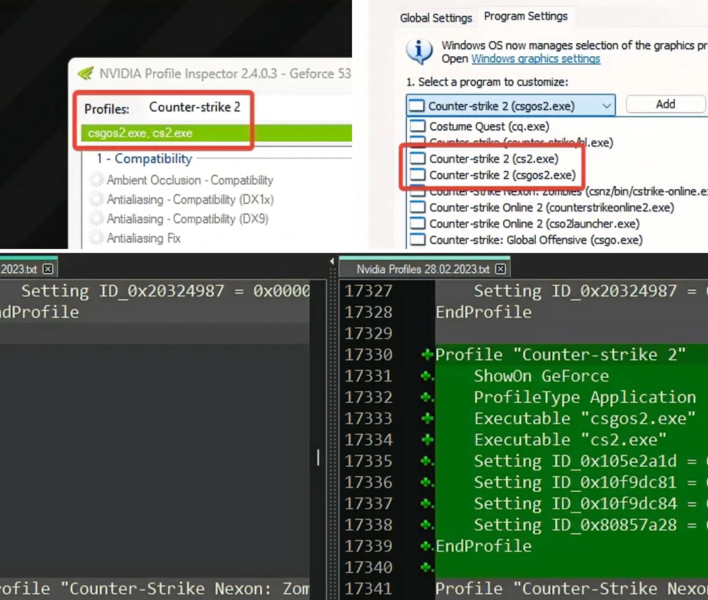This screenshot has width=708, height=600.
Task: Choose Counter-strike Online 2 (counterstrikeonline2.exe)
Action: 552,208
